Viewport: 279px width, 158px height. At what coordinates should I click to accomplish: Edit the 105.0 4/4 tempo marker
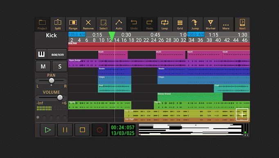click(196, 34)
